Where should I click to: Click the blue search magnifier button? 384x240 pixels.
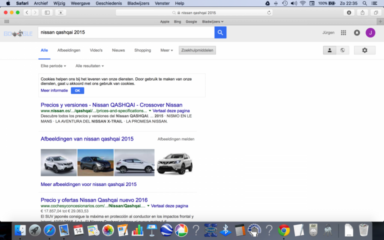pyautogui.click(x=220, y=32)
